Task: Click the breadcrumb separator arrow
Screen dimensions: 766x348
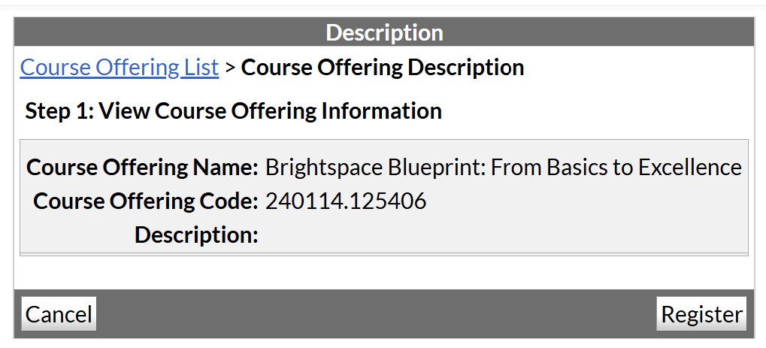Action: (x=230, y=68)
